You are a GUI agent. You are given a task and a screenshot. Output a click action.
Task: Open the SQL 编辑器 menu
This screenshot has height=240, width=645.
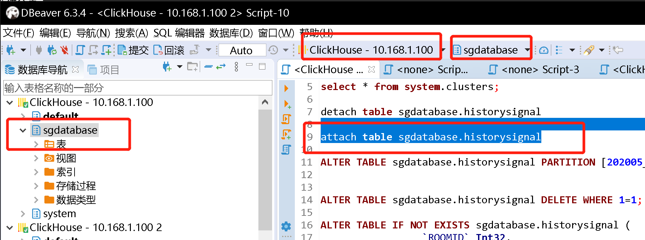point(179,33)
